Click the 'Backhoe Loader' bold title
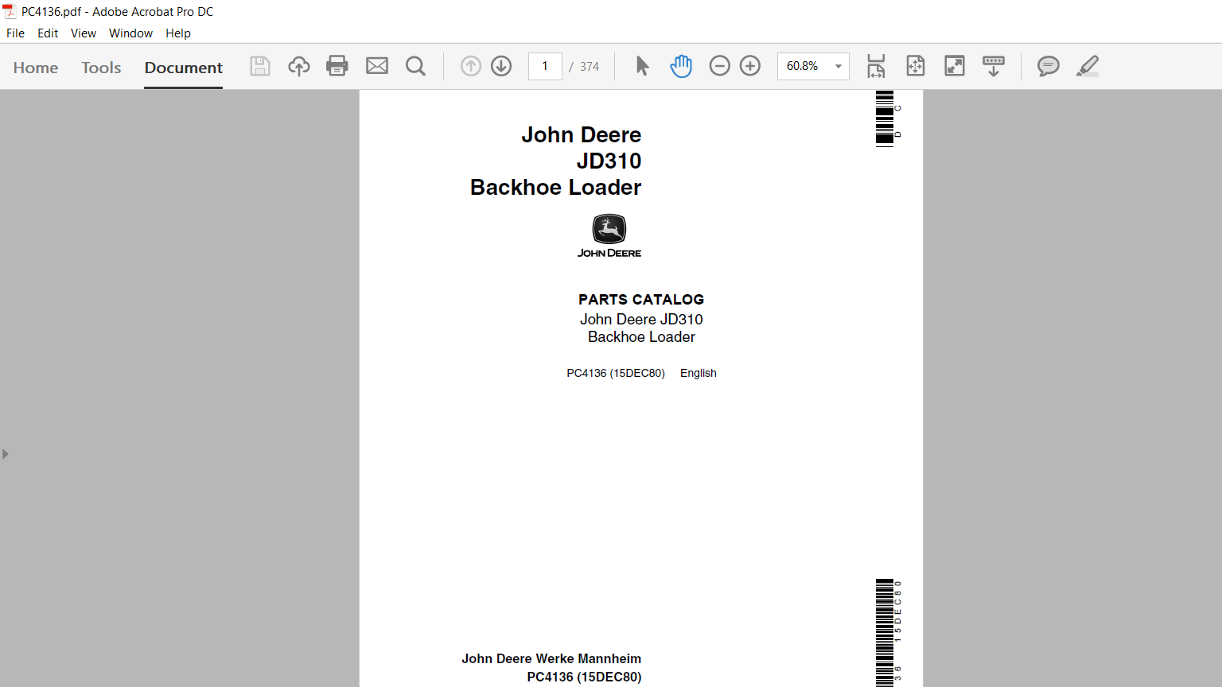1222x687 pixels. tap(555, 188)
